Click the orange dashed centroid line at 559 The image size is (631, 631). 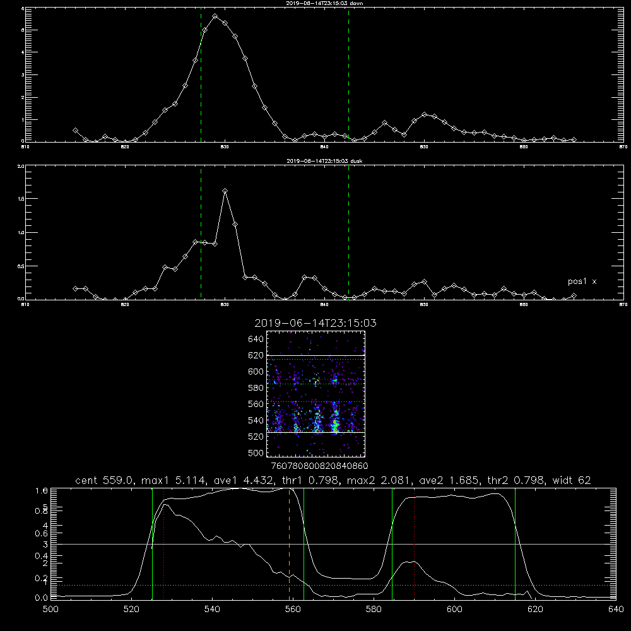click(290, 544)
